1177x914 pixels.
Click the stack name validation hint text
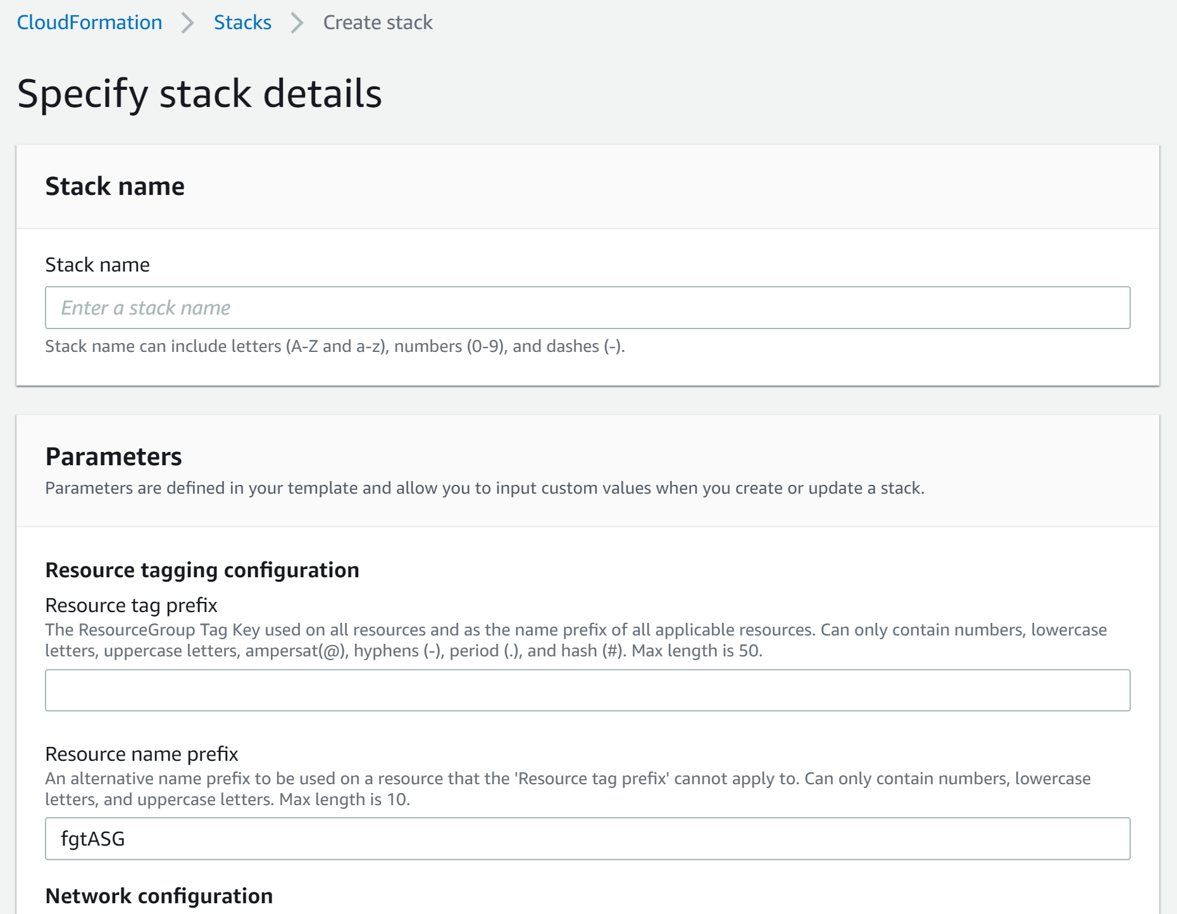tap(335, 346)
